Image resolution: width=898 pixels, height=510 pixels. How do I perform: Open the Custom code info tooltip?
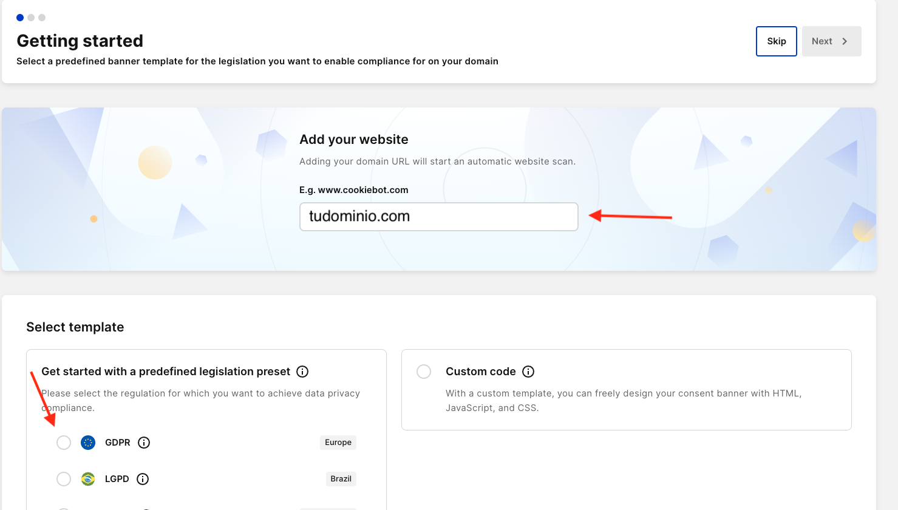tap(528, 371)
